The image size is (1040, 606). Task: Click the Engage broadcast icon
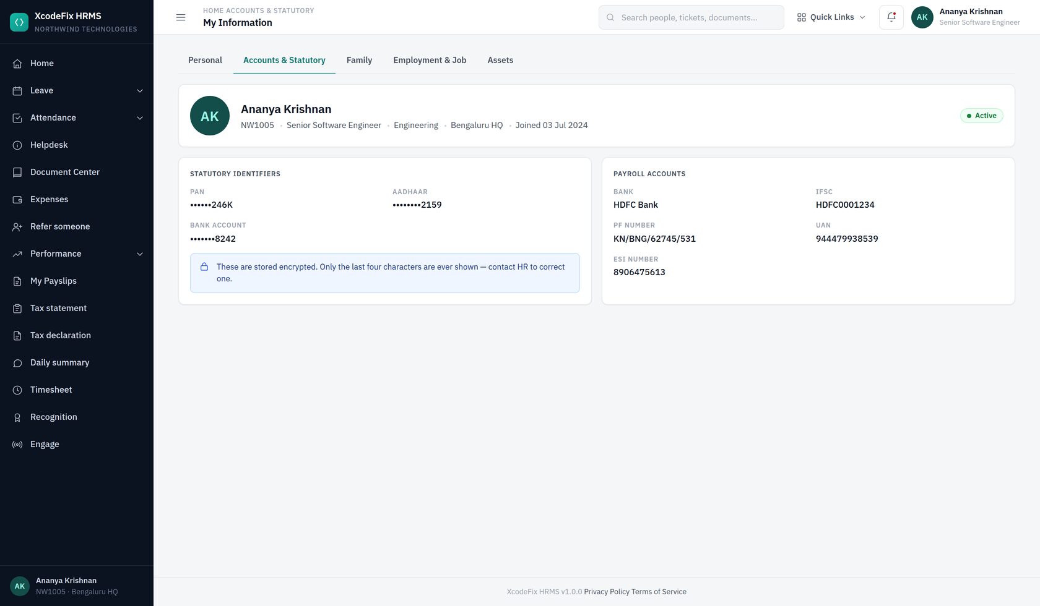click(x=17, y=445)
